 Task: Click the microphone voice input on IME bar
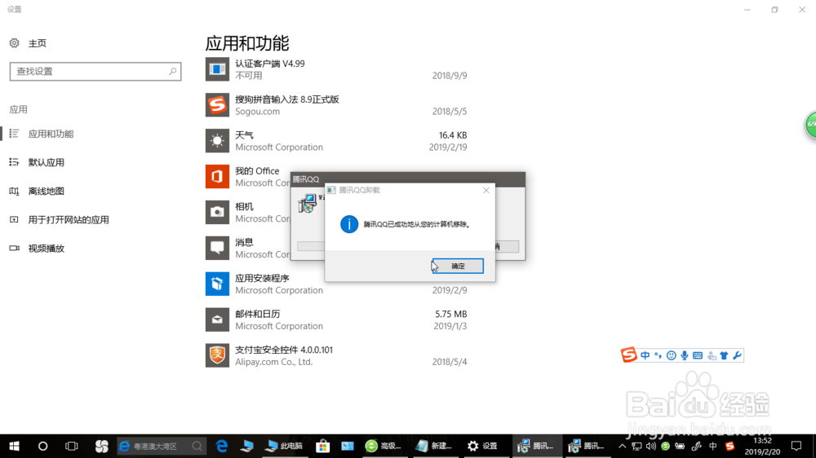pyautogui.click(x=685, y=355)
